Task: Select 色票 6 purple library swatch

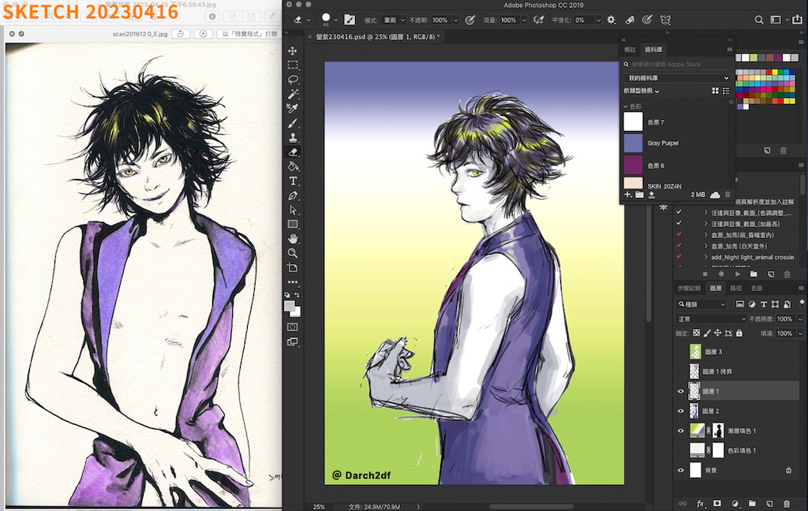Action: click(634, 166)
